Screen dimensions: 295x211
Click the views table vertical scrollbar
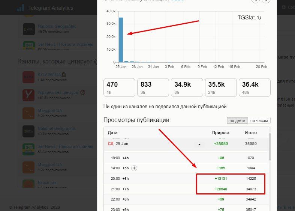coord(270,147)
